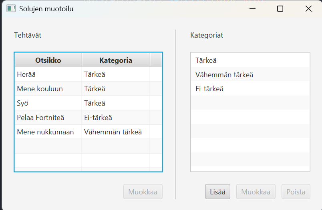Close the Solujen muotoilu window
Image resolution: width=322 pixels, height=210 pixels.
308,9
